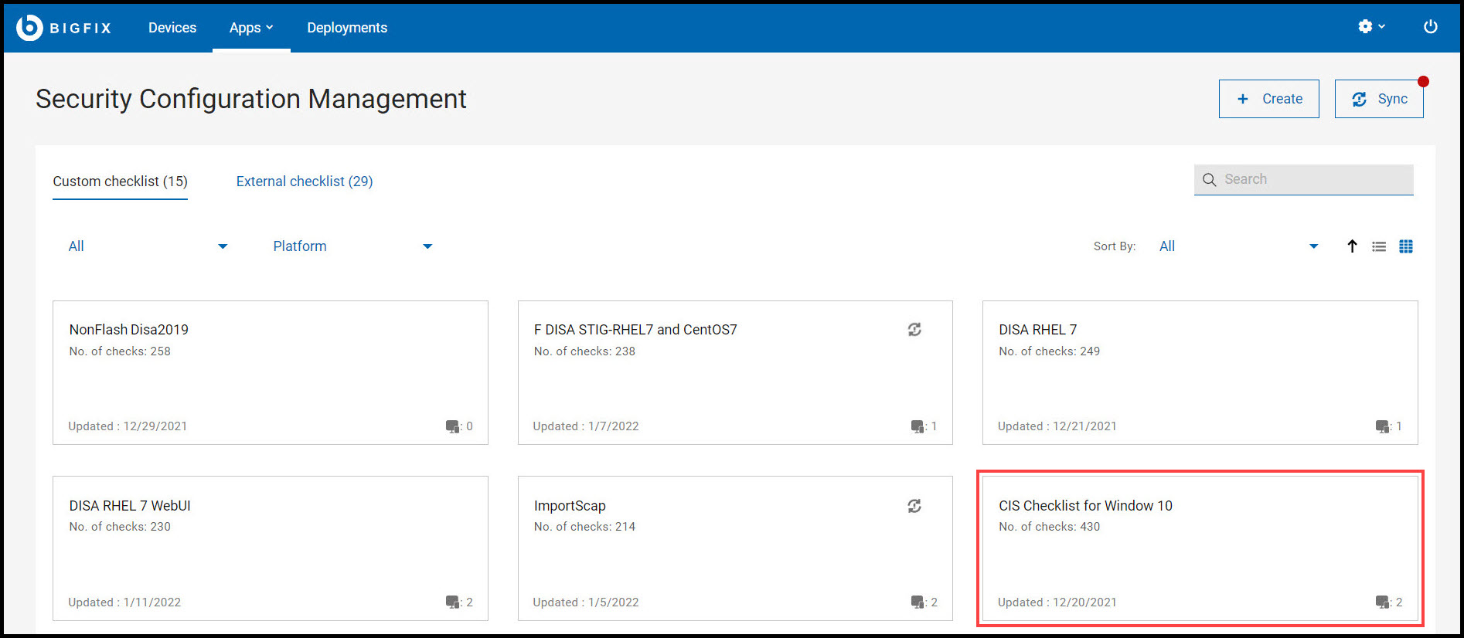Click 'No. of checks: 230' text

click(x=120, y=527)
